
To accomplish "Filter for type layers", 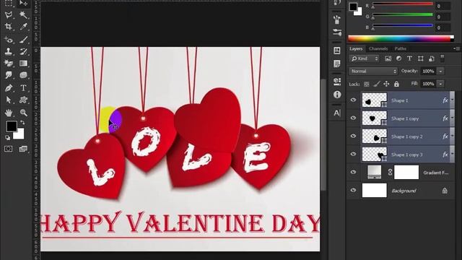I will (x=409, y=58).
